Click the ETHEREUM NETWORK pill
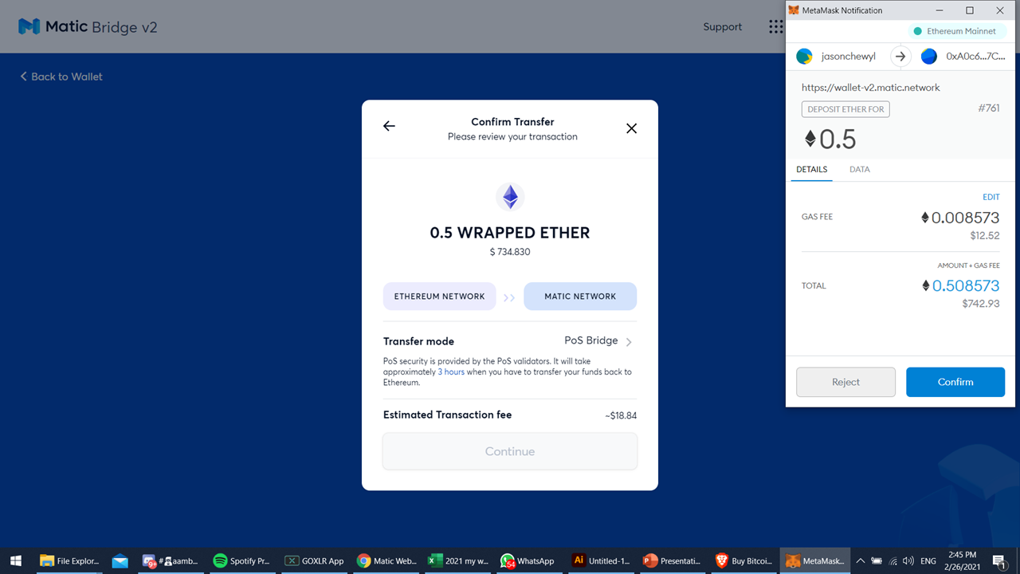The image size is (1020, 574). point(440,297)
